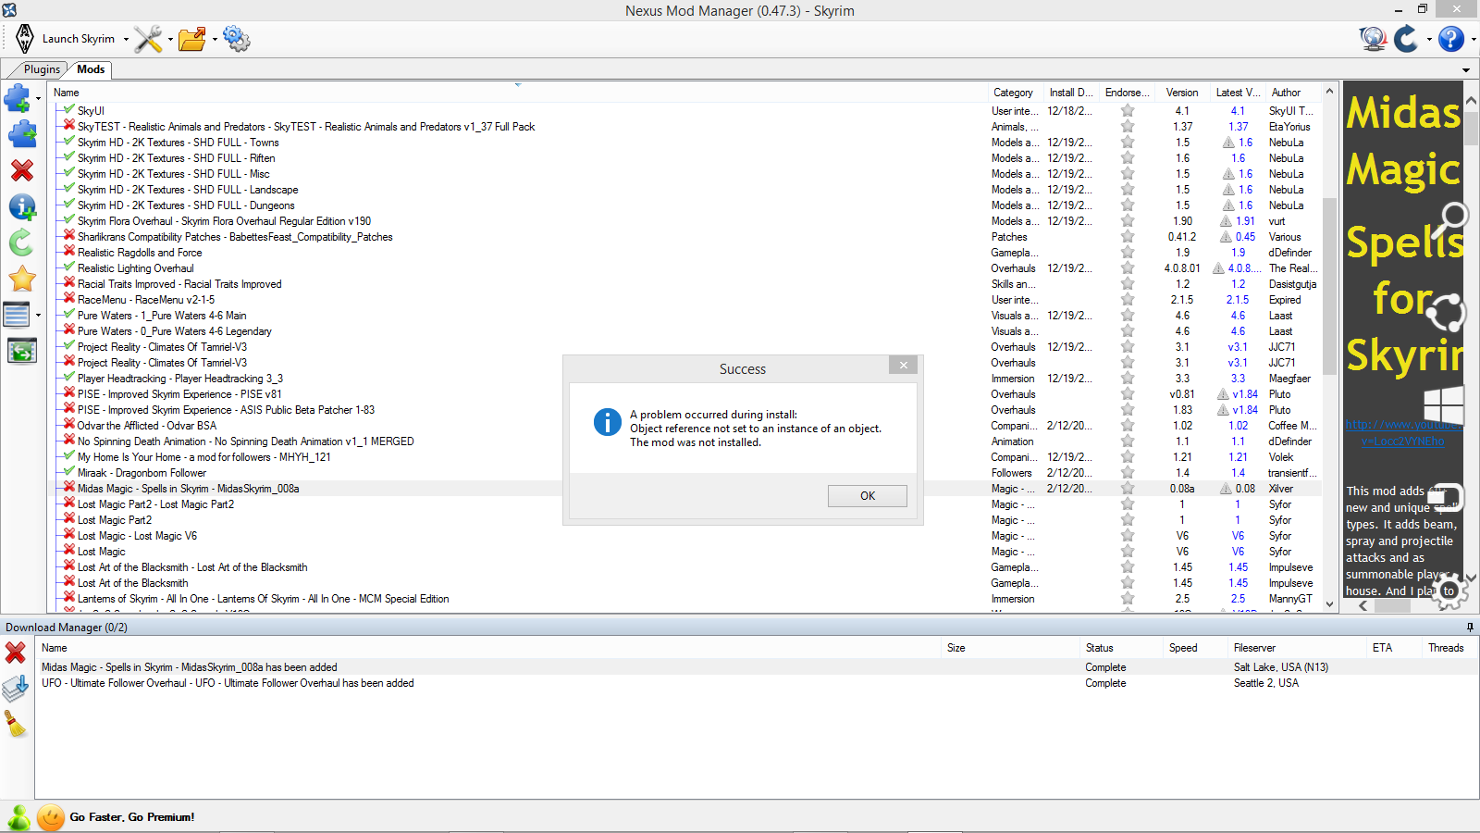Screen dimensions: 1480x833
Task: Click the Windows Start charm logo
Action: [1444, 405]
